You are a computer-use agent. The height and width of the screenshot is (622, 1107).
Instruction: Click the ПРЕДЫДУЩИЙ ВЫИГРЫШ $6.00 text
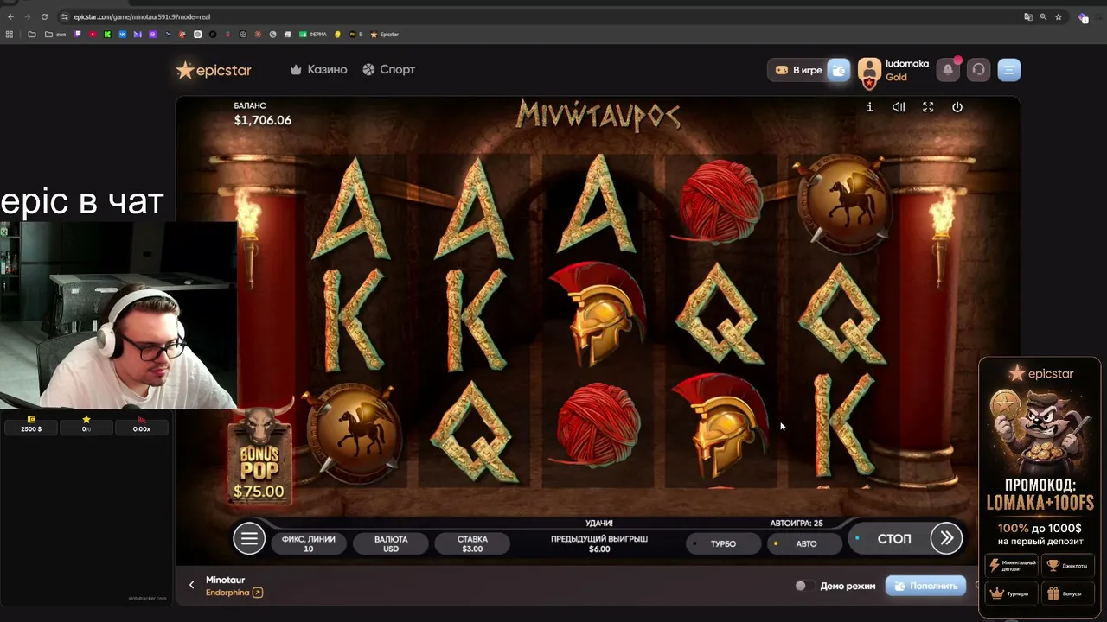[599, 543]
